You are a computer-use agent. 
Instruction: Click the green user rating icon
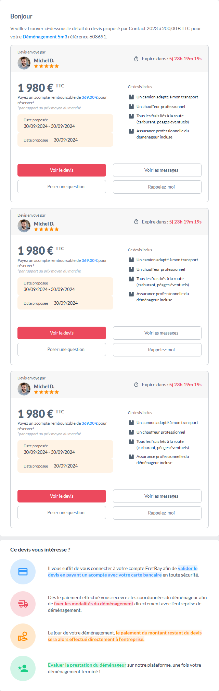pos(23,668)
